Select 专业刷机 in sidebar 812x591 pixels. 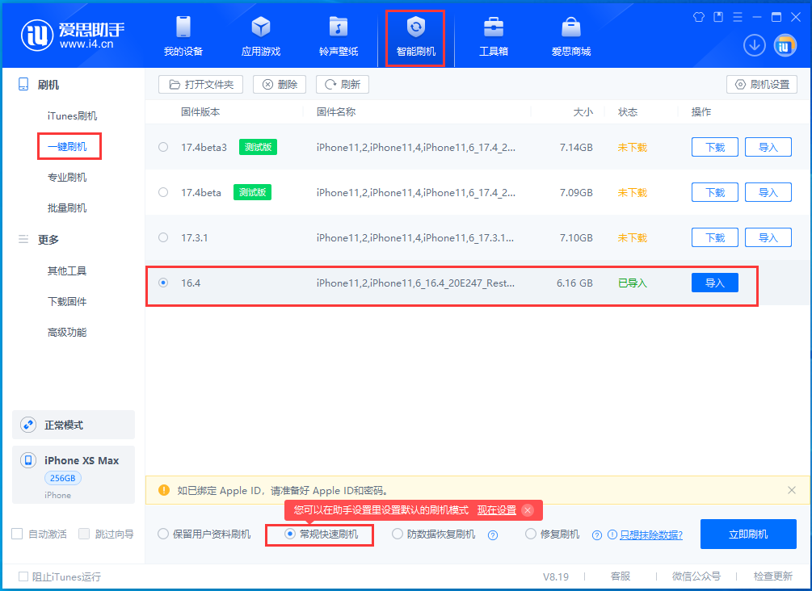67,178
